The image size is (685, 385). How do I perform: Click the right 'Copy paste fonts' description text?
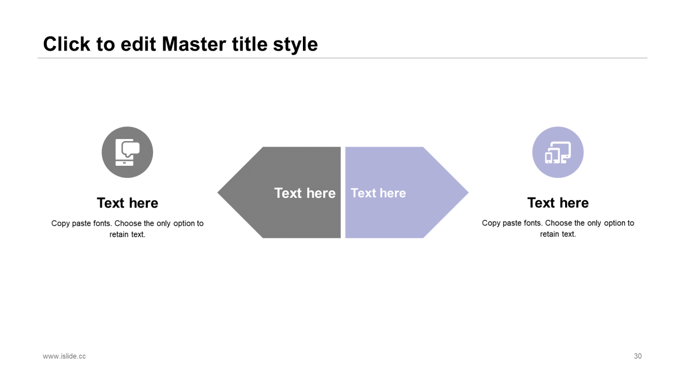pos(558,228)
